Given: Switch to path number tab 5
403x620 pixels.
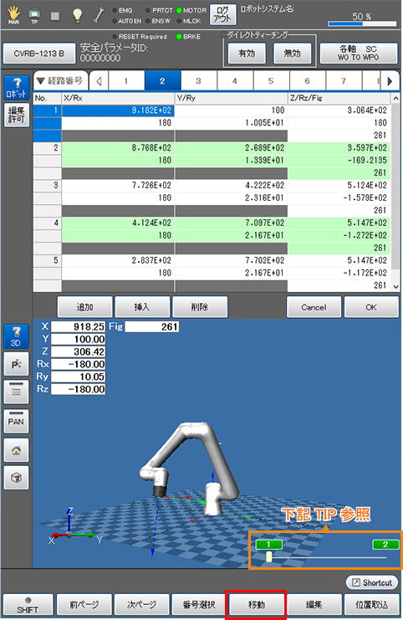Looking at the screenshot, I should [271, 81].
